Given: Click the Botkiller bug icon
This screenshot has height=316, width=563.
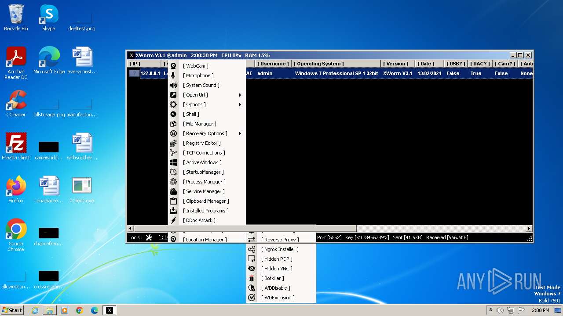Looking at the screenshot, I should point(252,278).
